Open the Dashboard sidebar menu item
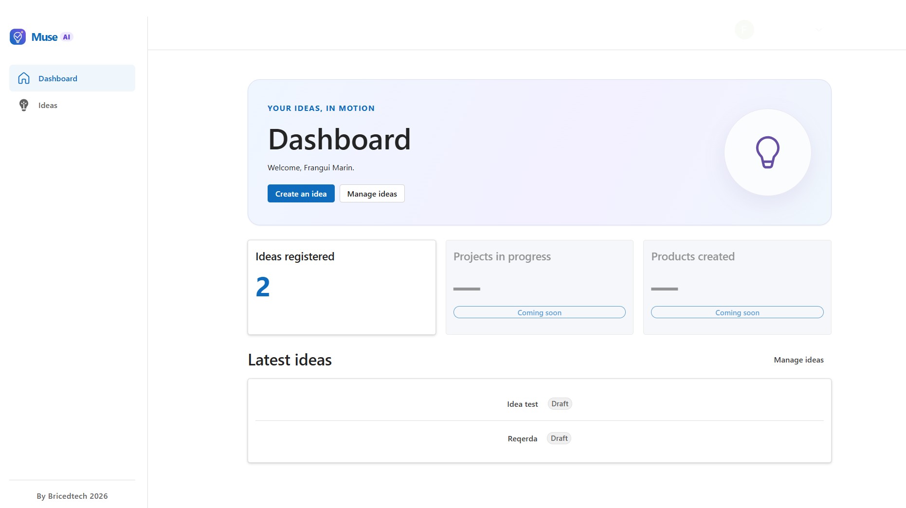 point(72,78)
